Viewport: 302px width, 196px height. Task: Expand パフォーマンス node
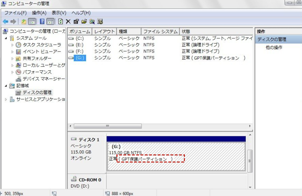point(12,72)
